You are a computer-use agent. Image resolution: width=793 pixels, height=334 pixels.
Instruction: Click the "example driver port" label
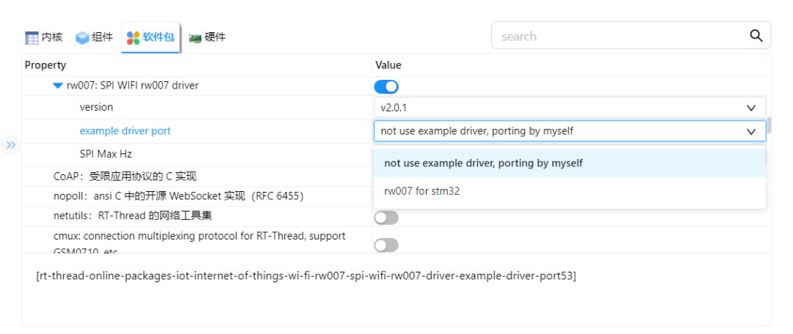pos(126,131)
